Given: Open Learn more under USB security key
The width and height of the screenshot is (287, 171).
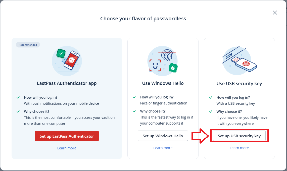Looking at the screenshot, I should [239, 148].
